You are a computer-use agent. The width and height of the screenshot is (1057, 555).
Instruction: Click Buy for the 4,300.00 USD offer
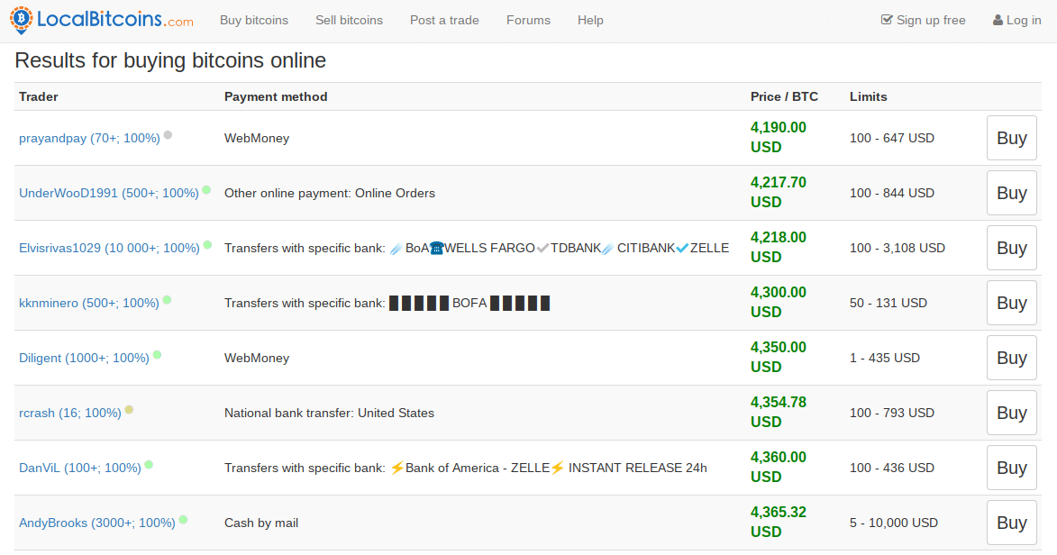coord(1012,304)
